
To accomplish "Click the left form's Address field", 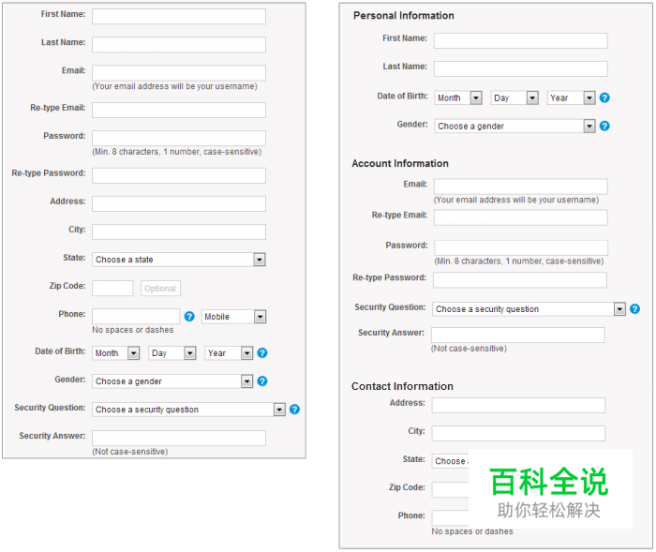I will pyautogui.click(x=179, y=203).
